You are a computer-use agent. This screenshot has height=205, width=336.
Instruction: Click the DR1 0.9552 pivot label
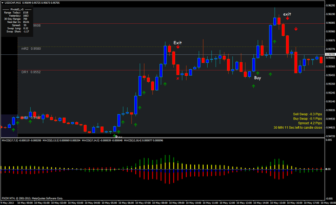[x=31, y=72]
